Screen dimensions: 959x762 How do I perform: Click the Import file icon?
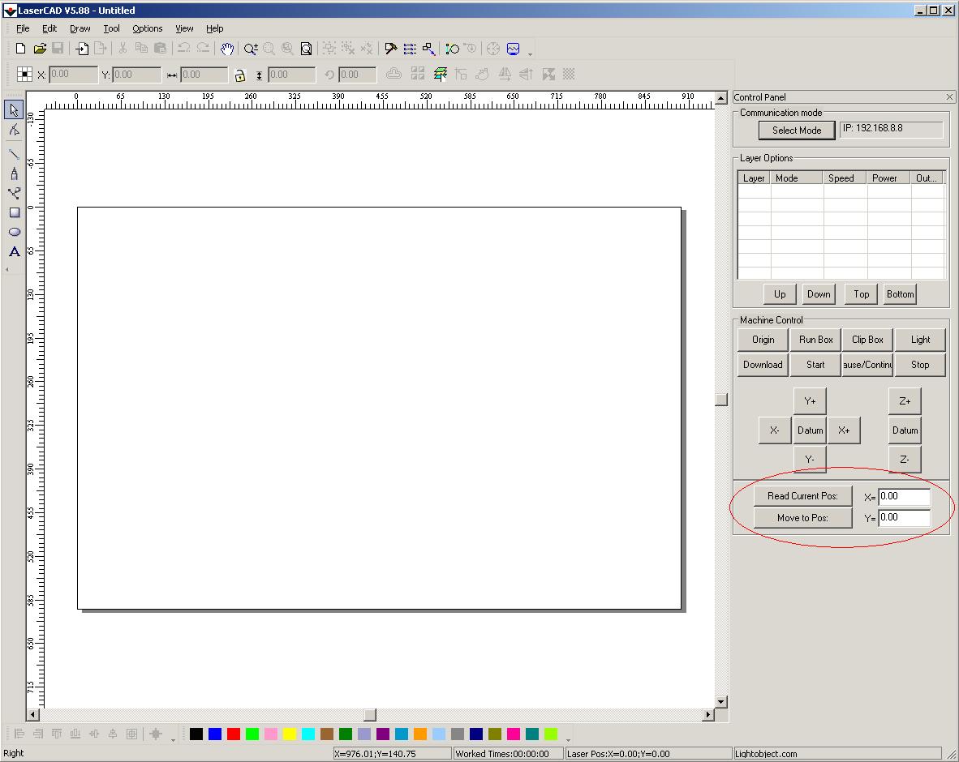[82, 49]
